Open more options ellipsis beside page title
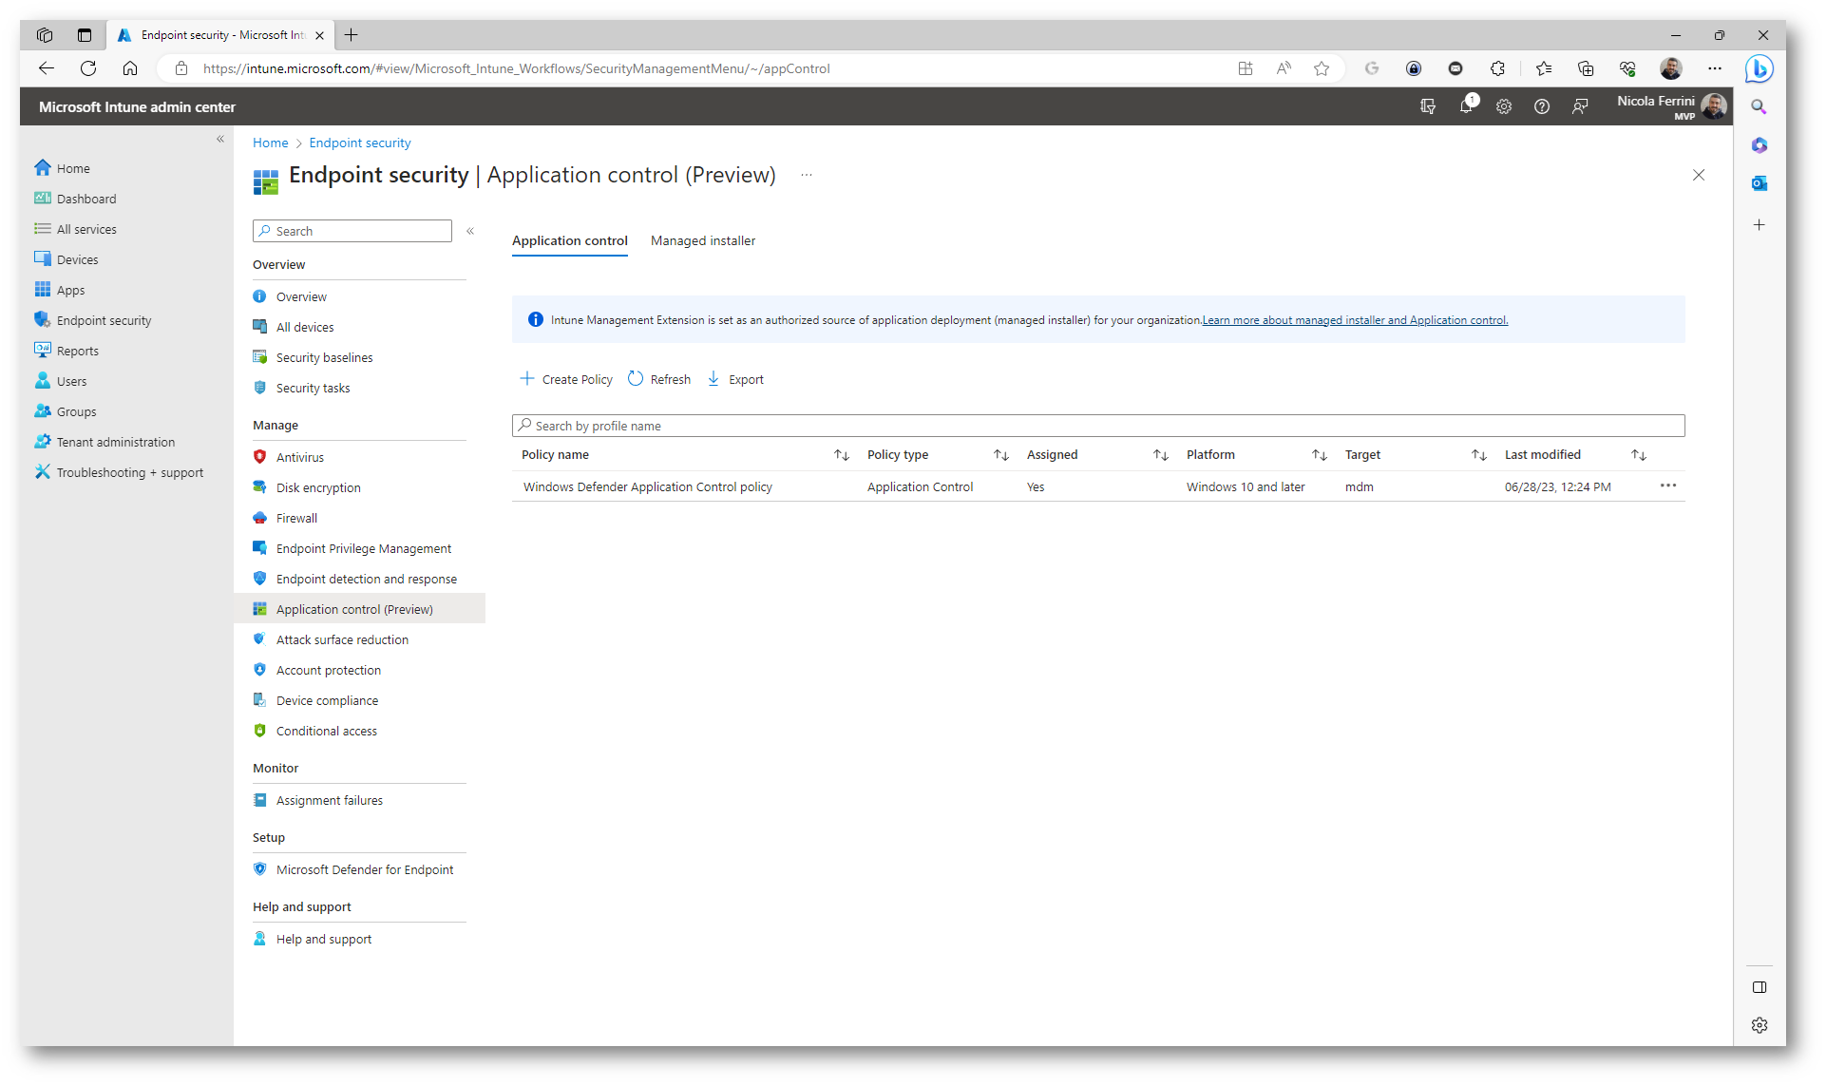1826x1086 pixels. (807, 175)
